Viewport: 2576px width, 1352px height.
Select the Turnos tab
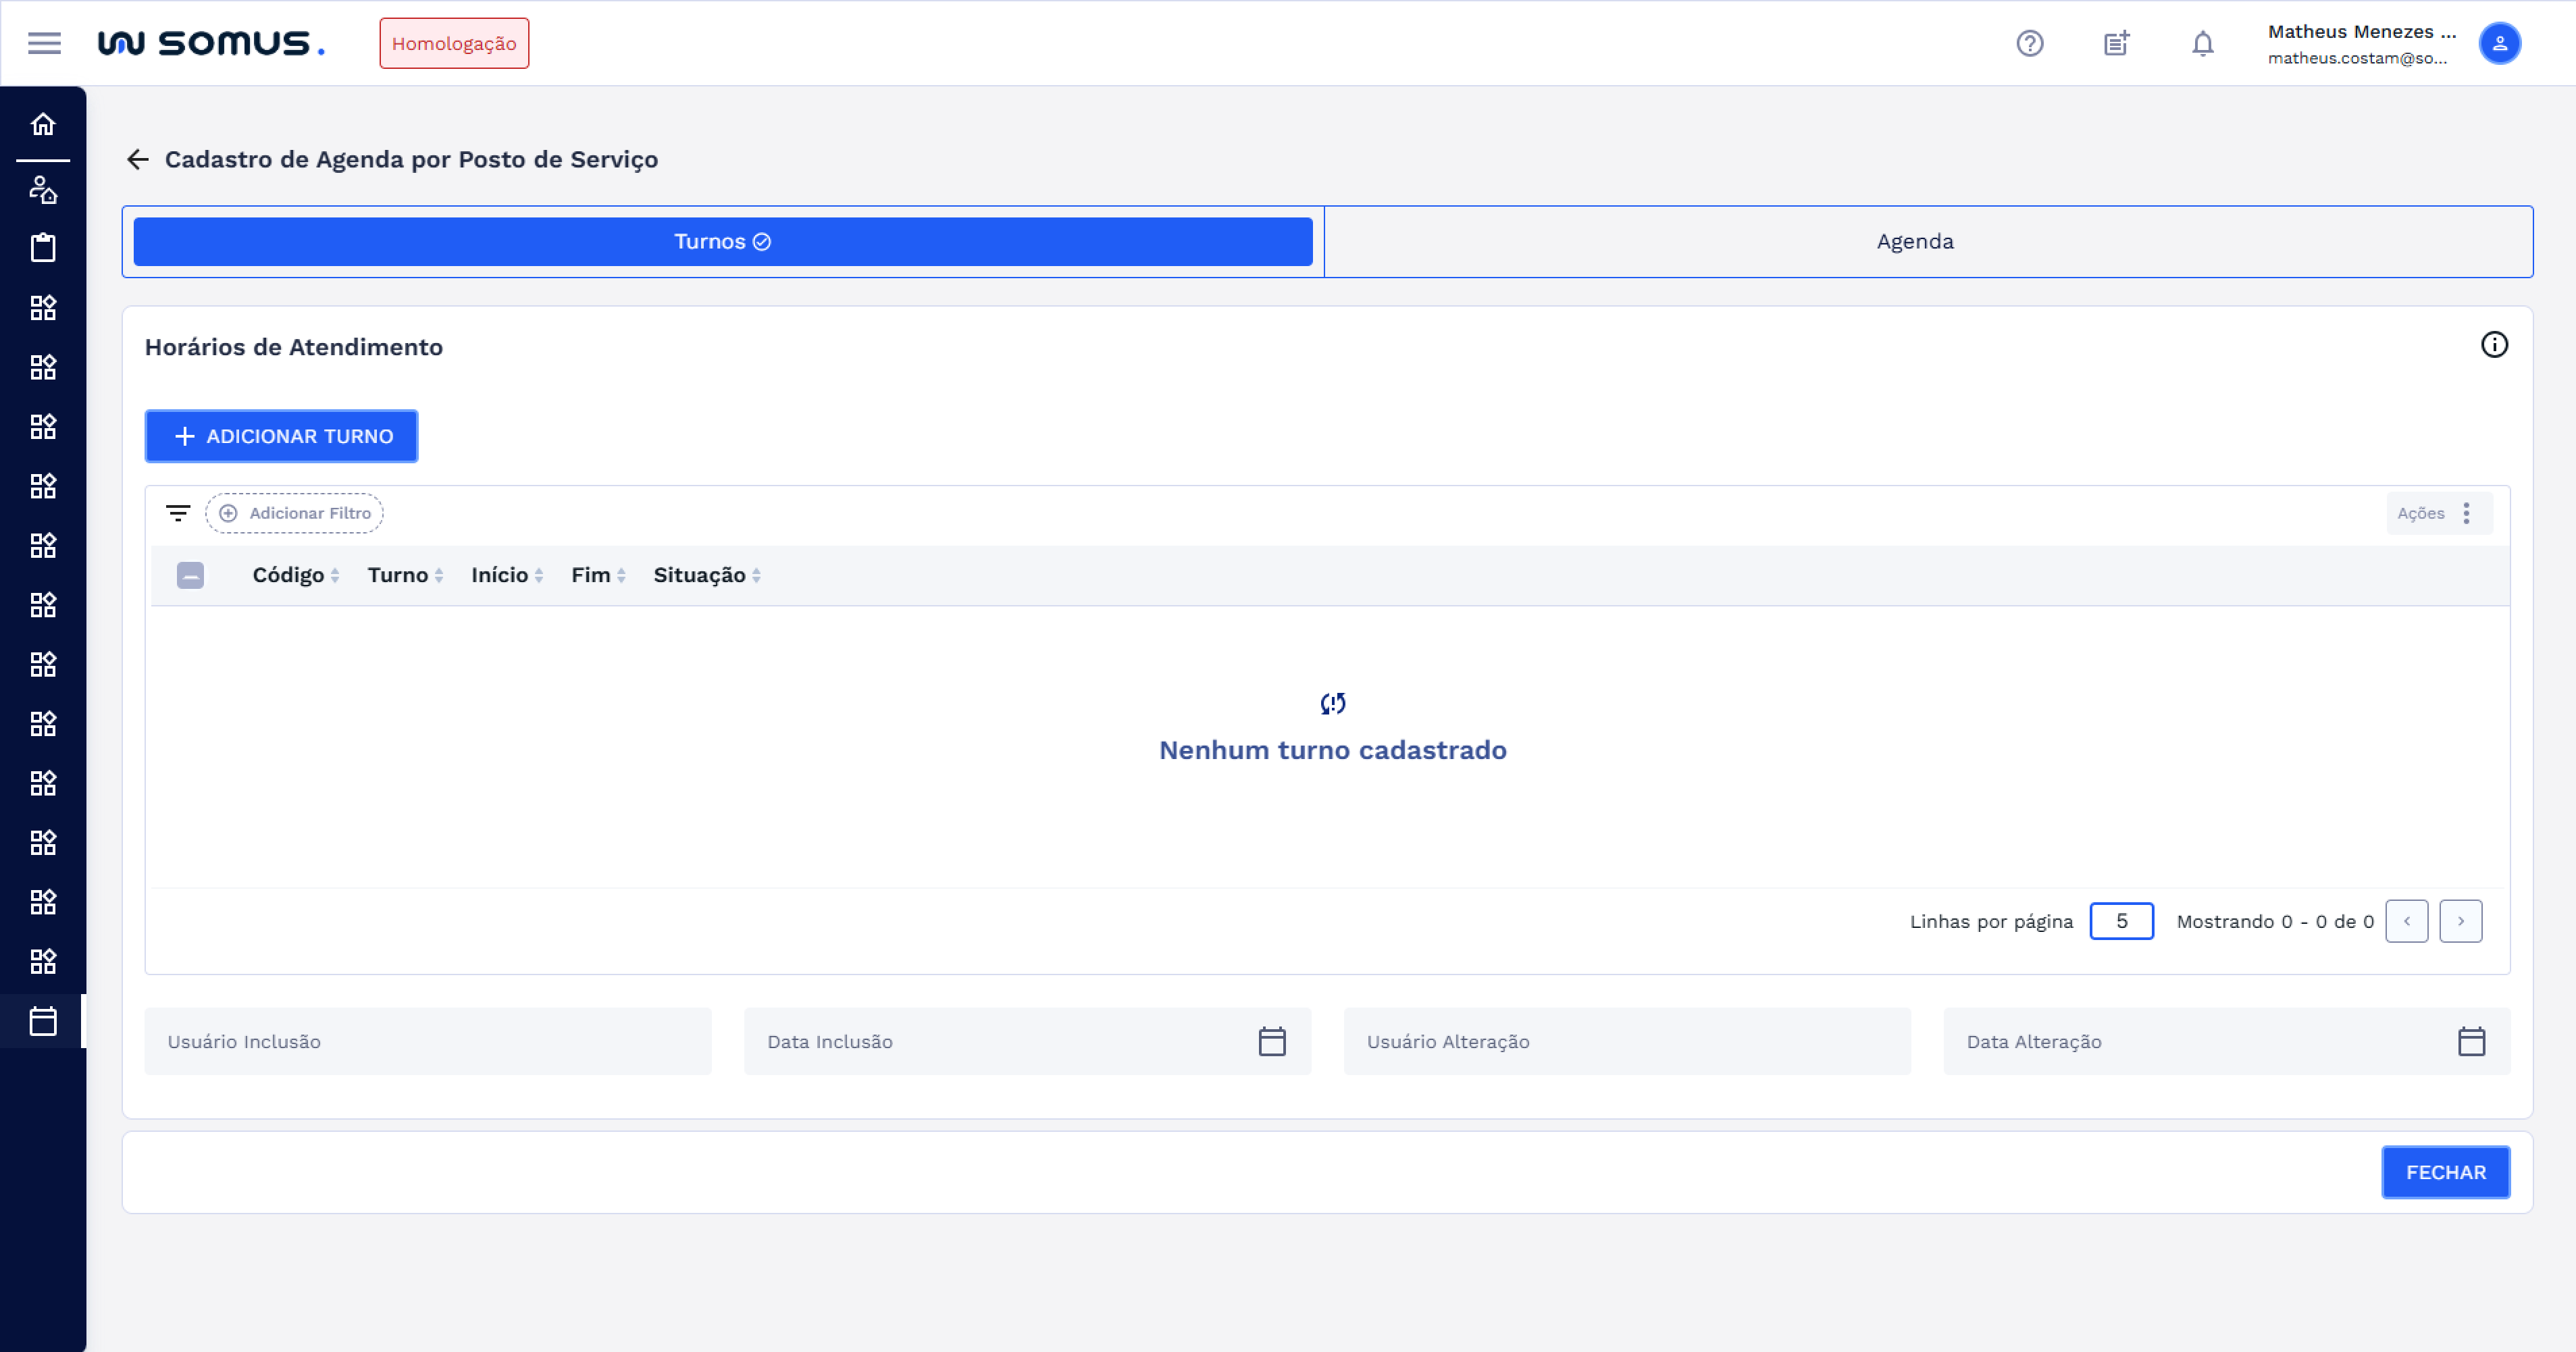pos(722,241)
